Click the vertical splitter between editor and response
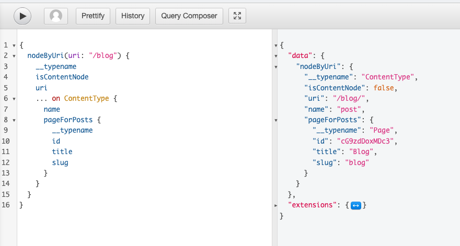 [274, 137]
